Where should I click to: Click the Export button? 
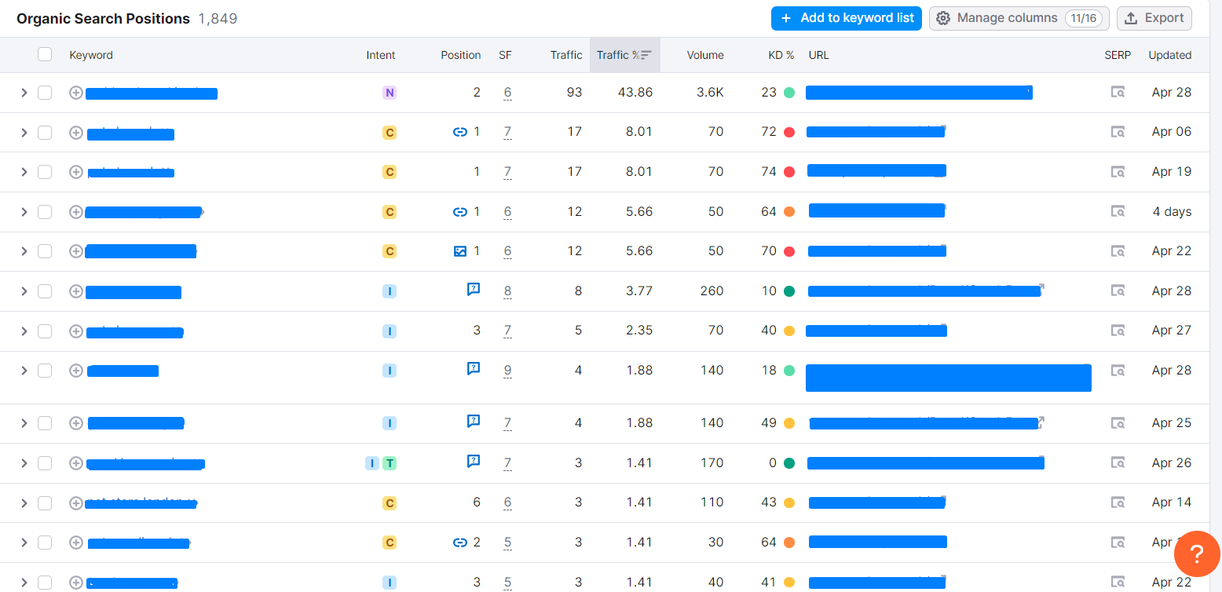coord(1154,18)
